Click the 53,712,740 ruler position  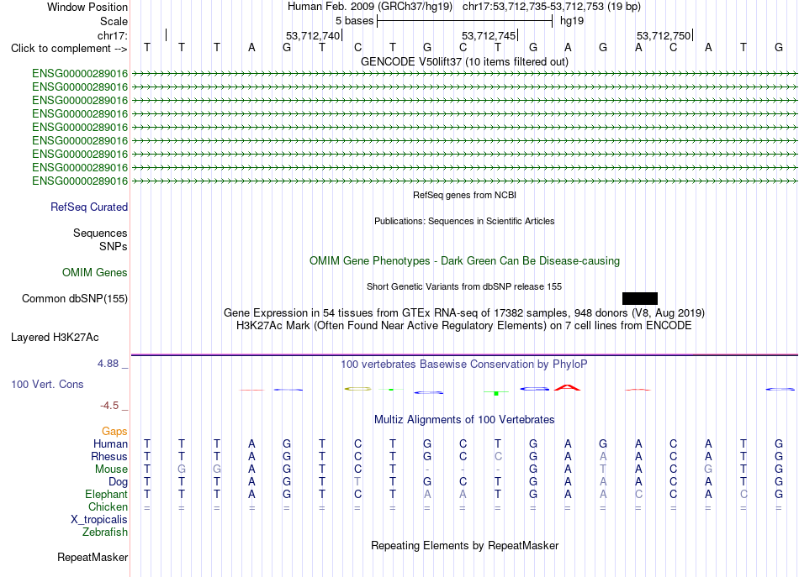click(312, 35)
